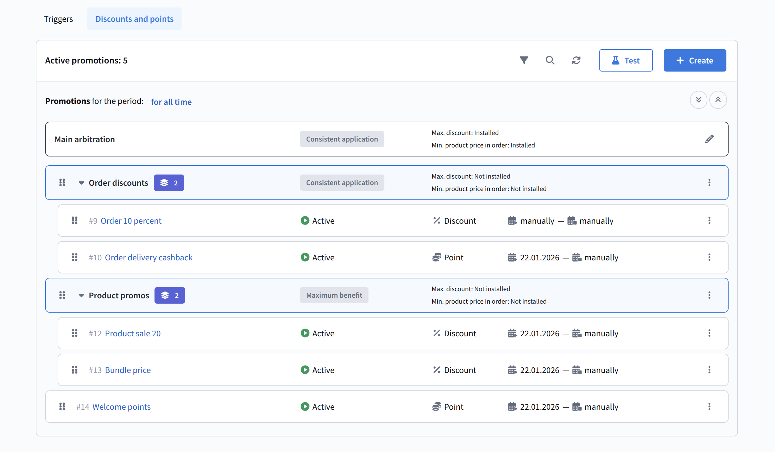This screenshot has height=452, width=775.
Task: Click the Test button
Action: (626, 60)
